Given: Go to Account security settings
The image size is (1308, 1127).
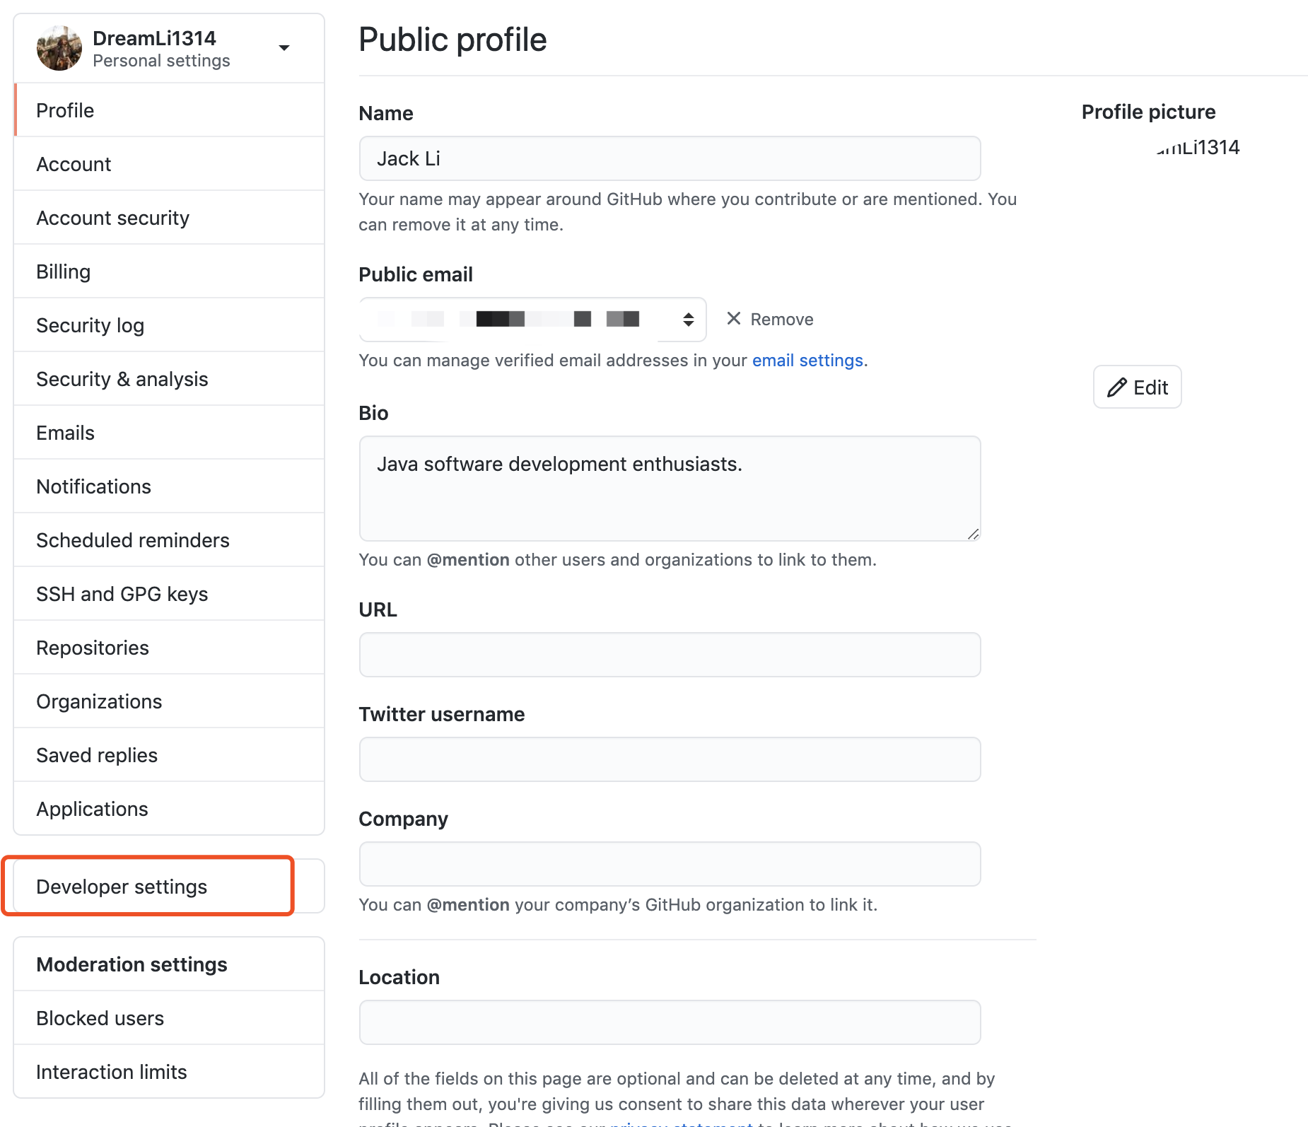Looking at the screenshot, I should [x=113, y=218].
